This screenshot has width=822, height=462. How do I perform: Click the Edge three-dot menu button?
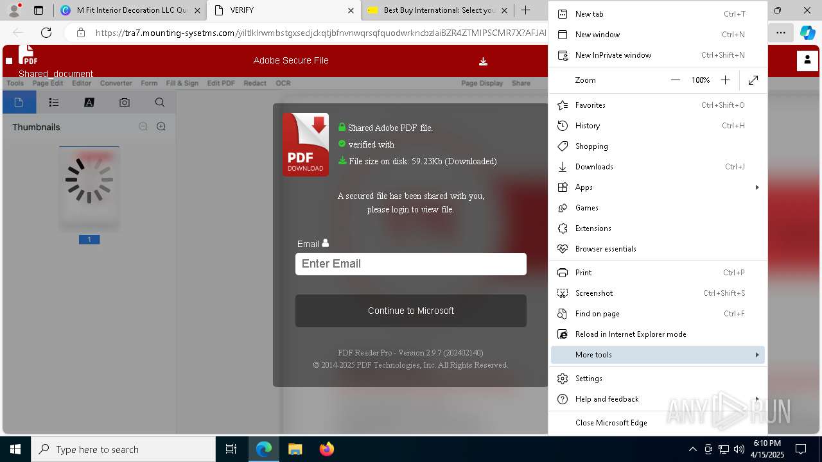point(780,33)
